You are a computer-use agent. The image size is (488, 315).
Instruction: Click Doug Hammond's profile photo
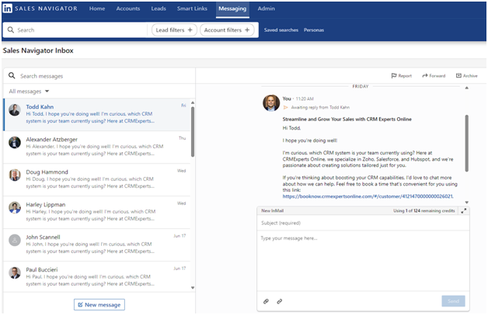[x=15, y=175]
